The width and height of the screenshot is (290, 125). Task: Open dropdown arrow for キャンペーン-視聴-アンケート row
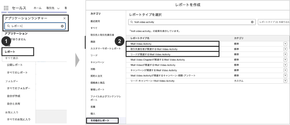(x=285, y=76)
